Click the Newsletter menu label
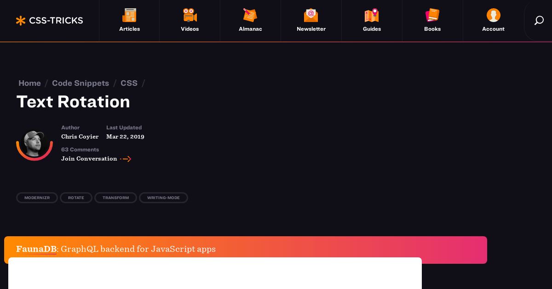 point(311,29)
